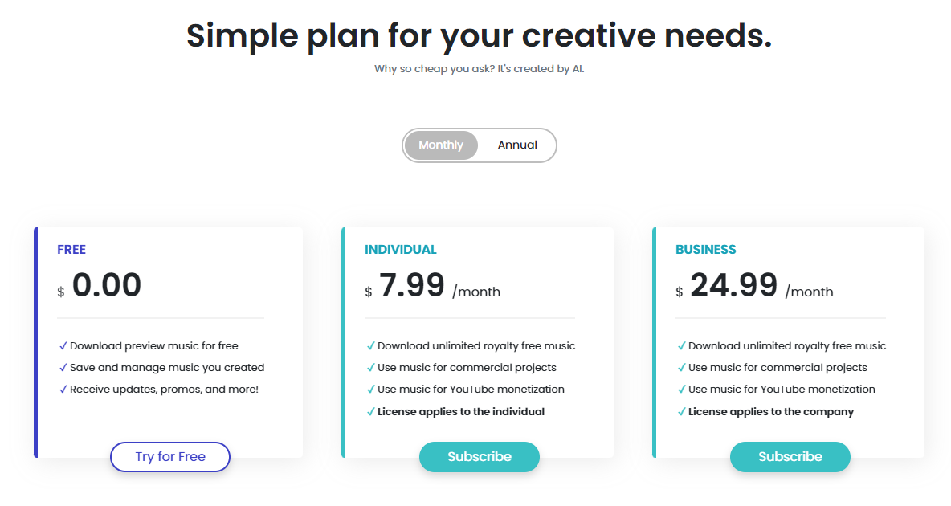Click Individual plan's commercial projects checkmark
Screen dimensions: 951x506
click(x=371, y=368)
